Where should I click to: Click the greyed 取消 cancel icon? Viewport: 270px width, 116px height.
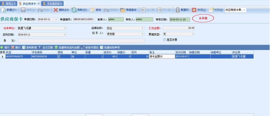coord(40,10)
